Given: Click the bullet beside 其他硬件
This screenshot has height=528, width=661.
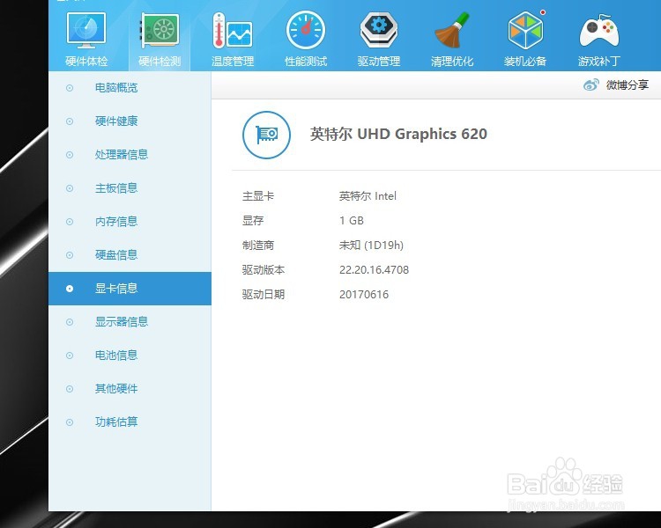Looking at the screenshot, I should [70, 389].
